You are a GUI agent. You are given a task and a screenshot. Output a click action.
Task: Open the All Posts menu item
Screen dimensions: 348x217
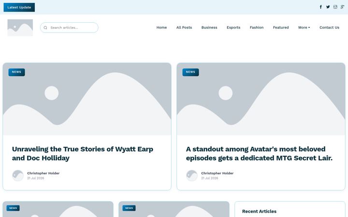(184, 27)
